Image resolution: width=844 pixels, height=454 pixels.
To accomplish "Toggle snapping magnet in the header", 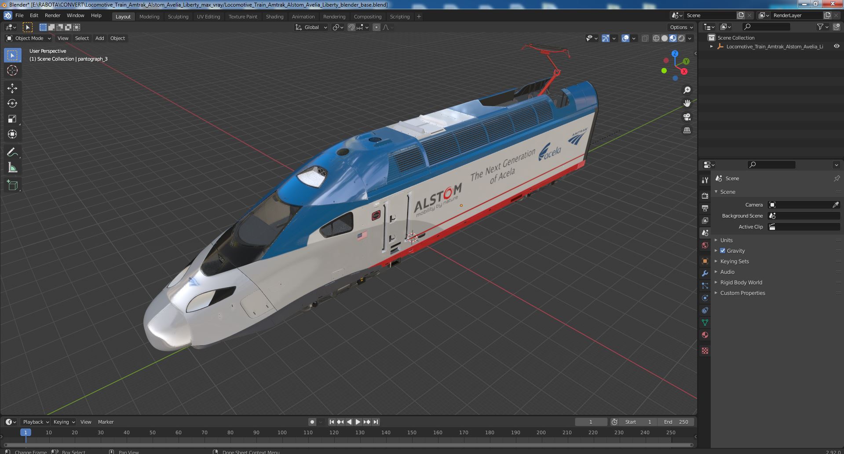I will pos(351,27).
